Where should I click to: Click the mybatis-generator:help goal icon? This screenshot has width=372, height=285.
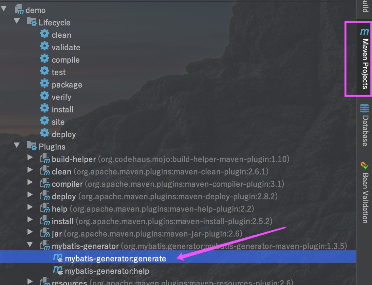(x=58, y=270)
